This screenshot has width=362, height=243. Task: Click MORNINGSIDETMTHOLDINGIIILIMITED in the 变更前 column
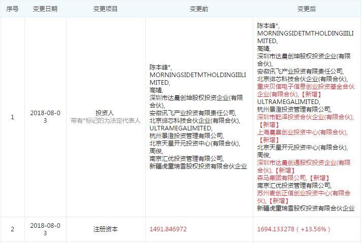pyautogui.click(x=198, y=79)
